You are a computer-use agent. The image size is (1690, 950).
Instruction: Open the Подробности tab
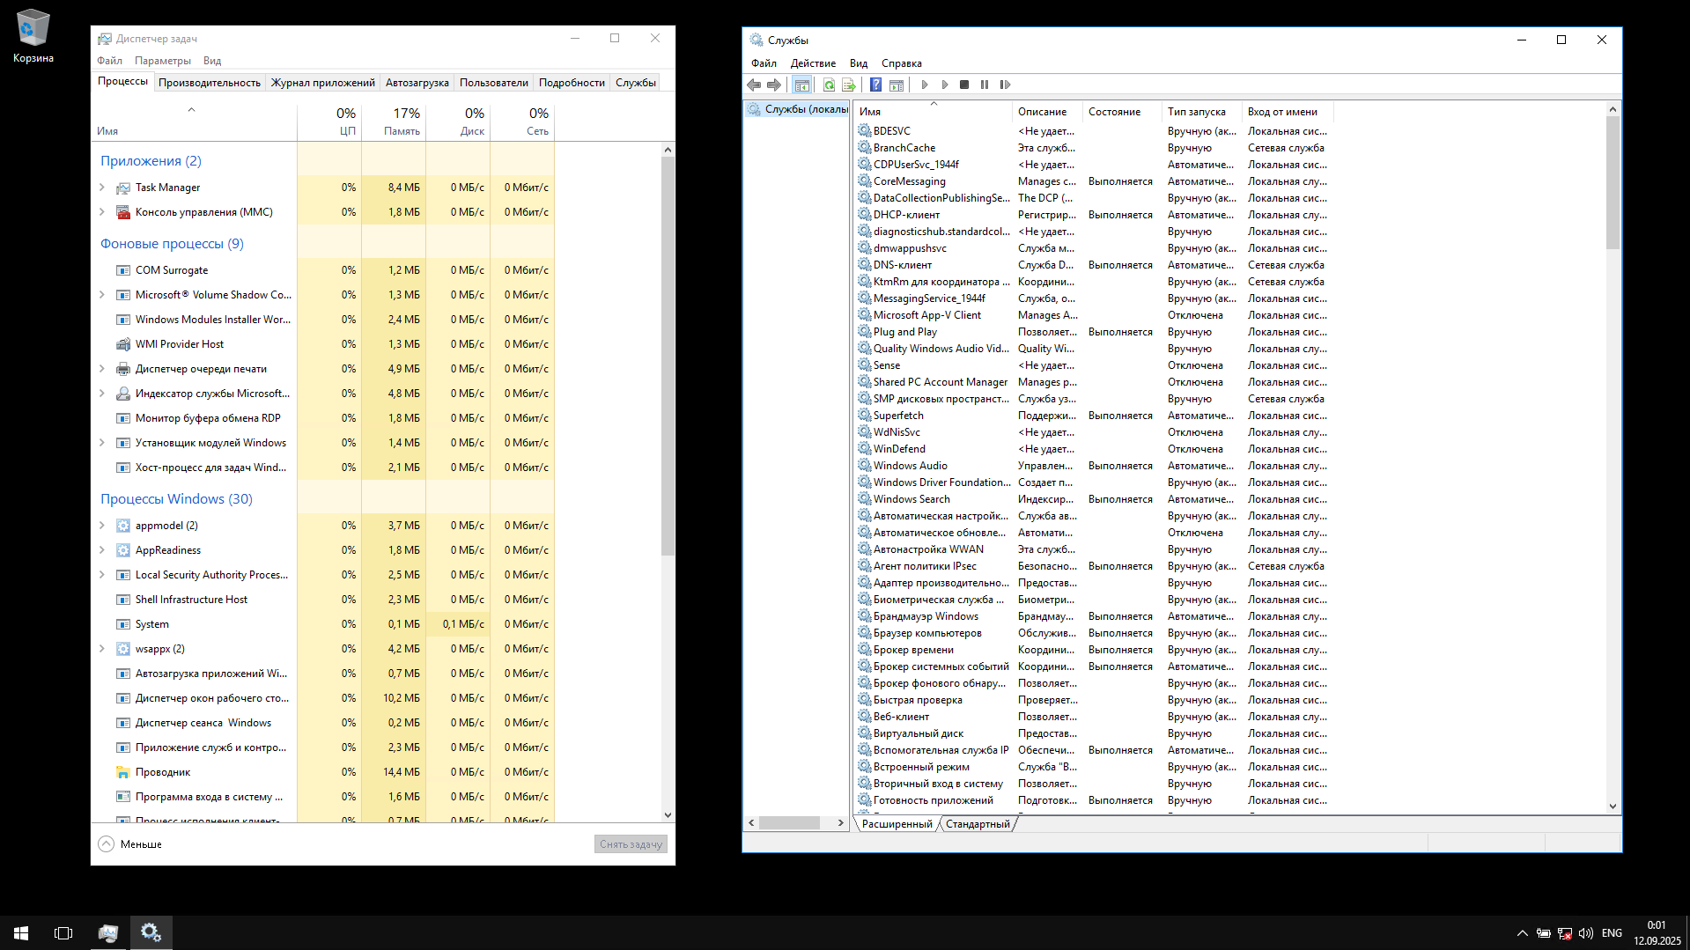pos(572,83)
